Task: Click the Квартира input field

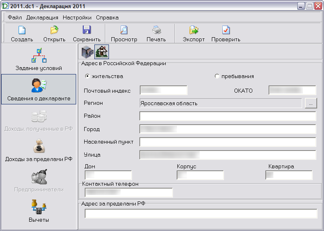Action: tap(289, 175)
